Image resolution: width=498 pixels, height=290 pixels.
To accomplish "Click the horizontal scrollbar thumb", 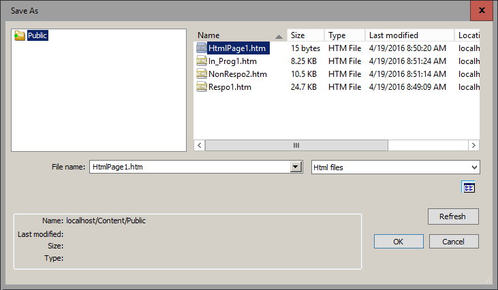I will click(x=296, y=145).
